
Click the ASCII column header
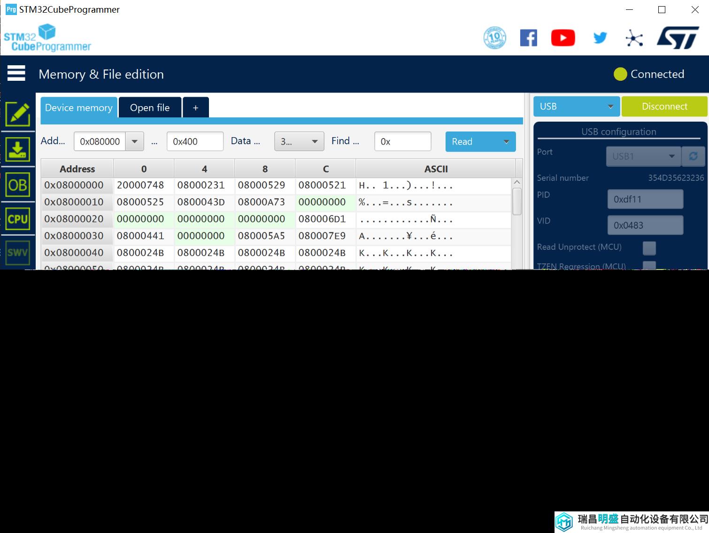click(436, 169)
